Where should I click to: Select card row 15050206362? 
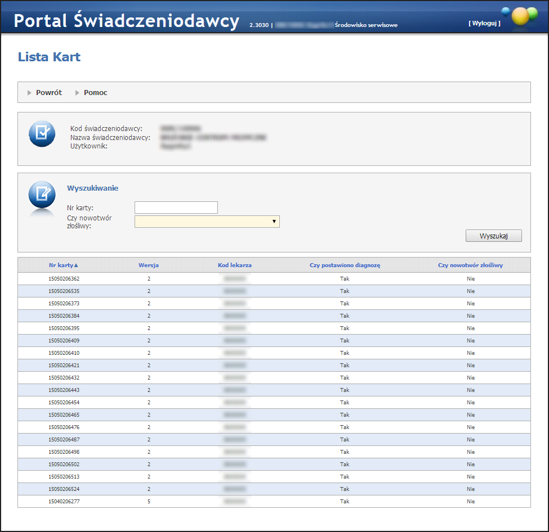tap(68, 279)
